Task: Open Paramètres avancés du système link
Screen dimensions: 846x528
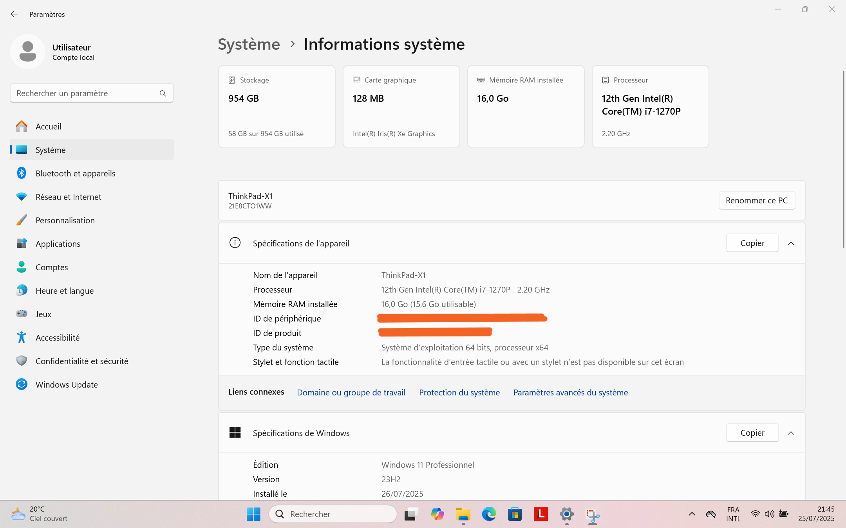Action: [x=570, y=392]
